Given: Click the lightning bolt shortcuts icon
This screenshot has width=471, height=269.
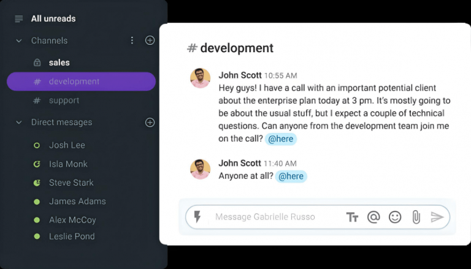Looking at the screenshot, I should (197, 217).
